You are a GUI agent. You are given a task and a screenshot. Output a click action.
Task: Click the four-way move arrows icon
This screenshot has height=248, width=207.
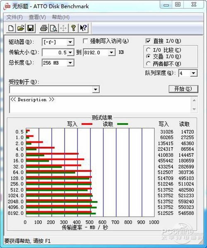coord(63,28)
